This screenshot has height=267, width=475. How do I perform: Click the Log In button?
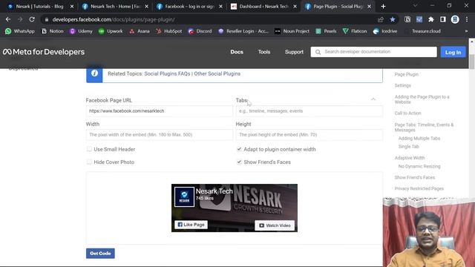(453, 52)
